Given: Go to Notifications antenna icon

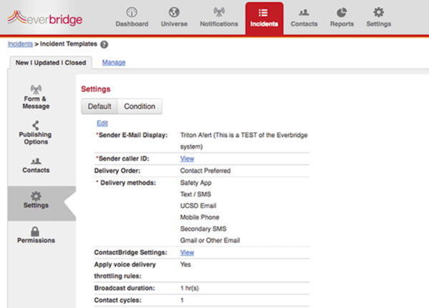Looking at the screenshot, I should [219, 13].
